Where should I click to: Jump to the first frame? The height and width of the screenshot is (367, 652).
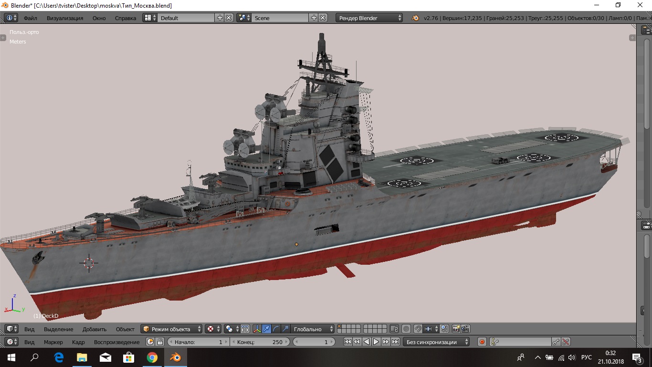click(347, 342)
